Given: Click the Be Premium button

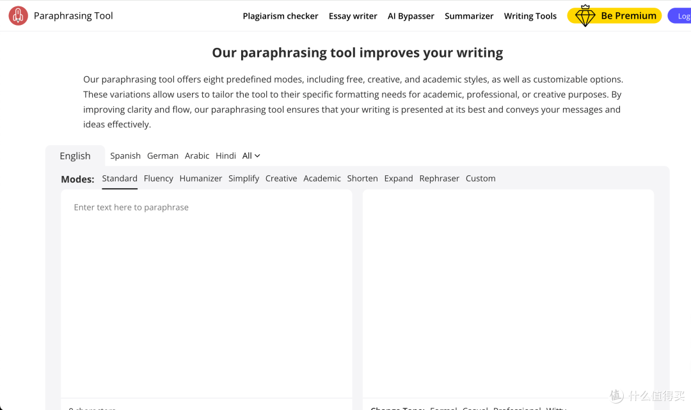Looking at the screenshot, I should (614, 16).
